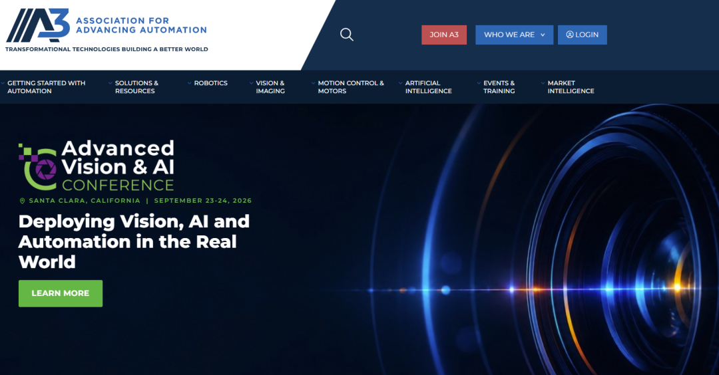Screen dimensions: 719x375
Task: Open Getting Started with Automation menu
Action: 47,87
